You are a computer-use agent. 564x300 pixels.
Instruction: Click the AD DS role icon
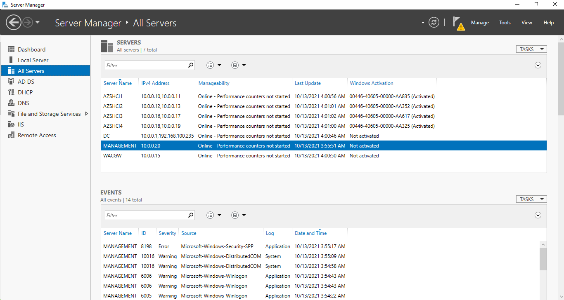11,82
